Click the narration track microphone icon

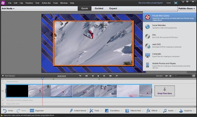(x=3, y=100)
